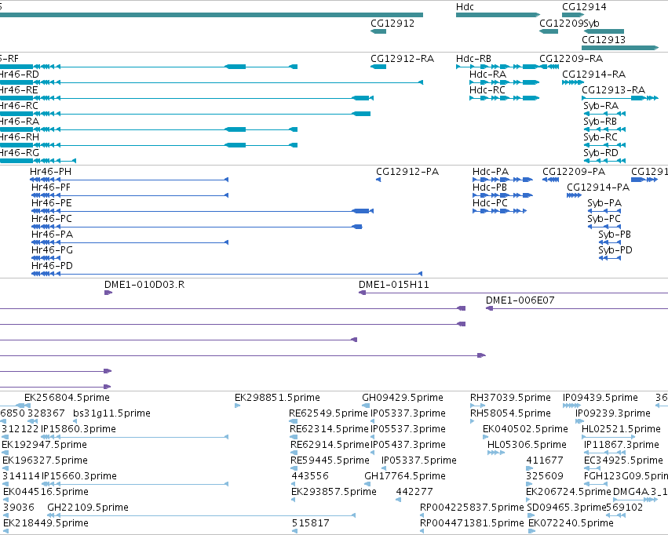Image resolution: width=668 pixels, height=535 pixels.
Task: Select the Hr46-RA transcript
Action: coord(148,129)
